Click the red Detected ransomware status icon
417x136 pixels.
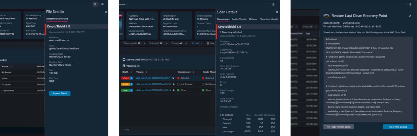point(178,78)
